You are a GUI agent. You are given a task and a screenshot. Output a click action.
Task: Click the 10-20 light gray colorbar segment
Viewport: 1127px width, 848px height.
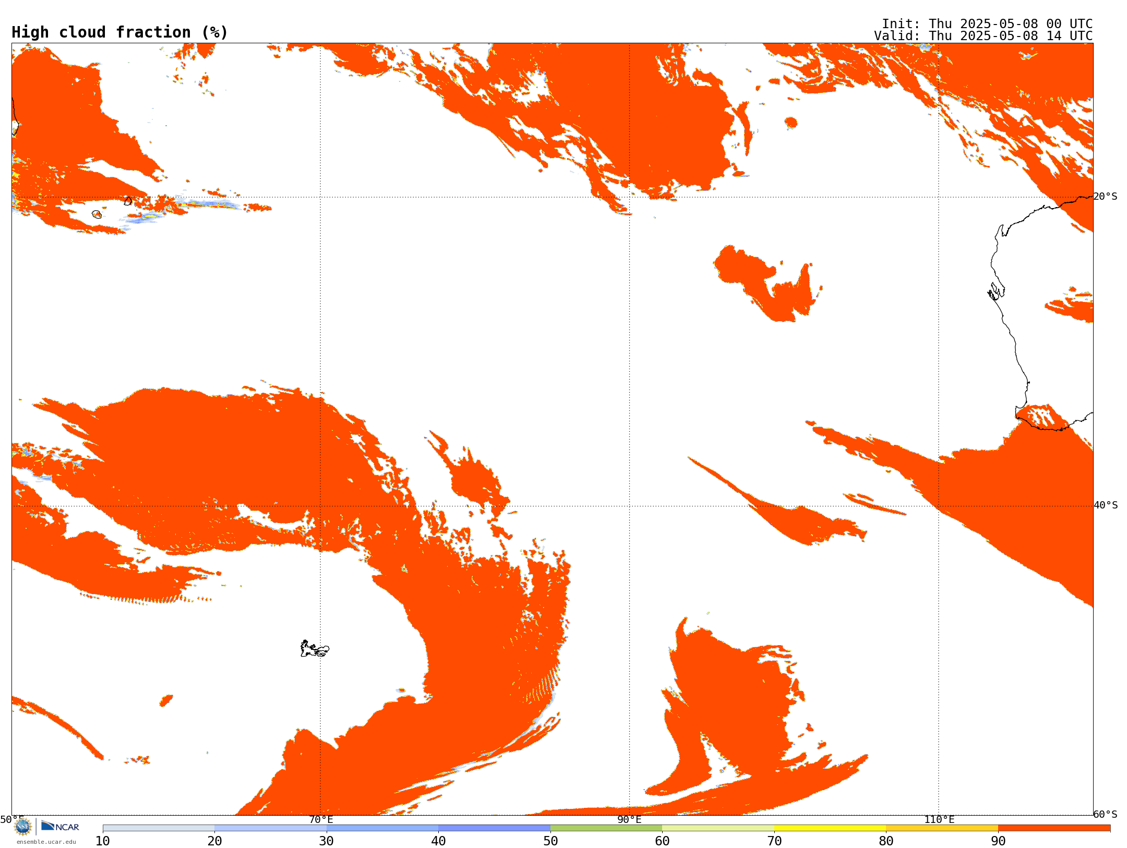(x=159, y=828)
